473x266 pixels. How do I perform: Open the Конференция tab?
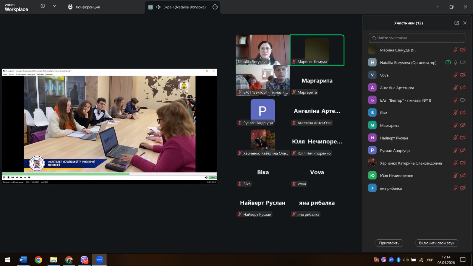[x=84, y=7]
